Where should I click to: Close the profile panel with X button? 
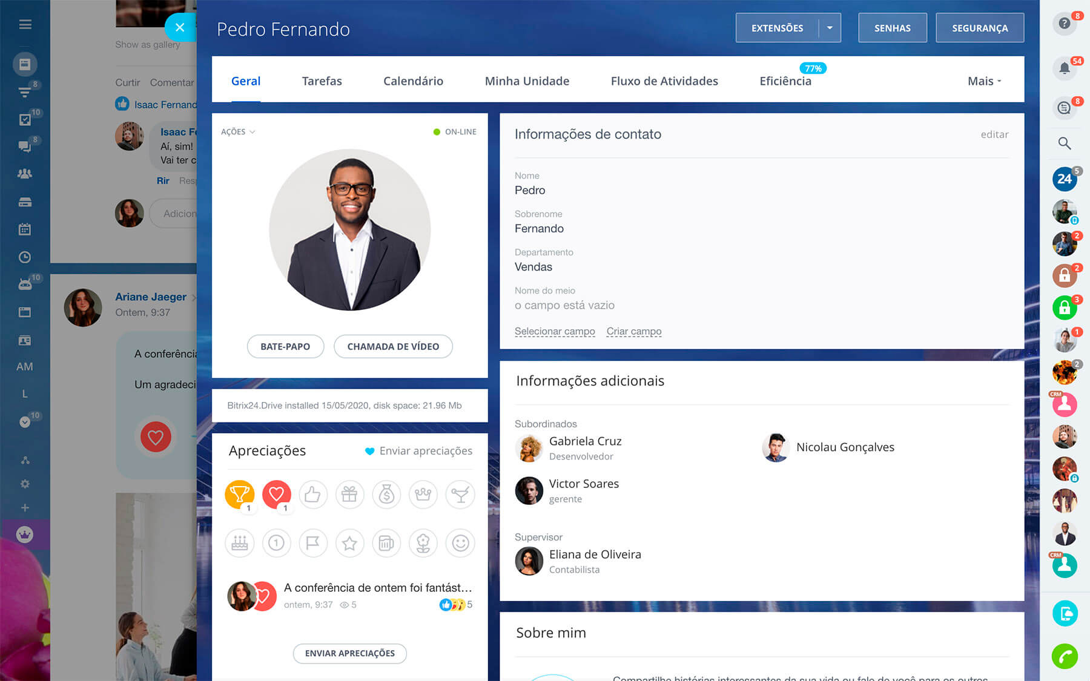[180, 27]
